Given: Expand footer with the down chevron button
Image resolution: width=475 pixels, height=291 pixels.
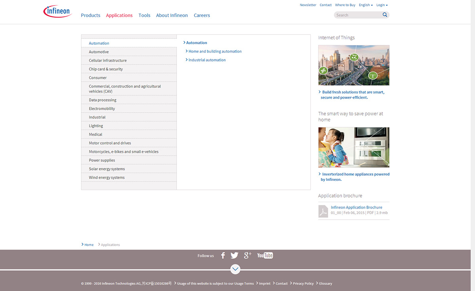Looking at the screenshot, I should [235, 269].
